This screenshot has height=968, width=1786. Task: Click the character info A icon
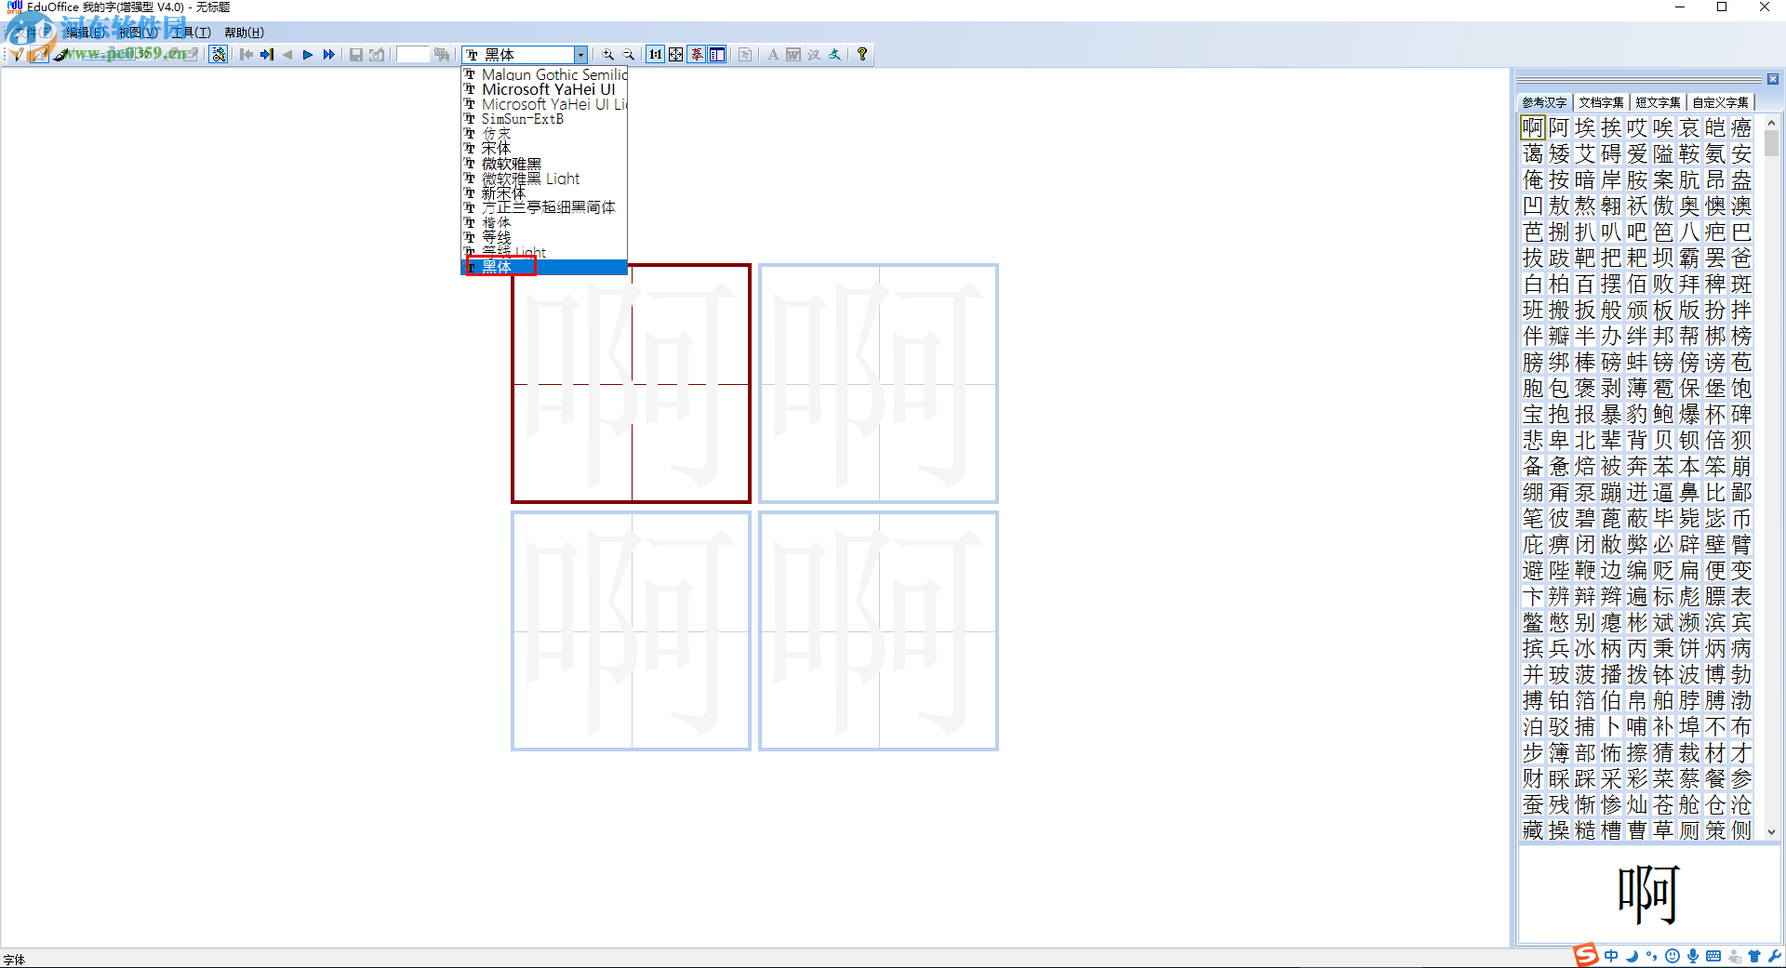(x=772, y=55)
